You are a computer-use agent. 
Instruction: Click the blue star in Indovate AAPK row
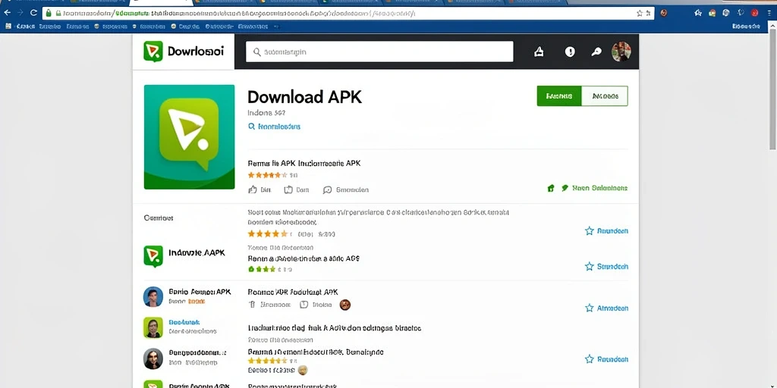point(606,266)
